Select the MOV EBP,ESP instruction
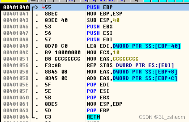Screen dimensions: 189x122 [x=105, y=14]
